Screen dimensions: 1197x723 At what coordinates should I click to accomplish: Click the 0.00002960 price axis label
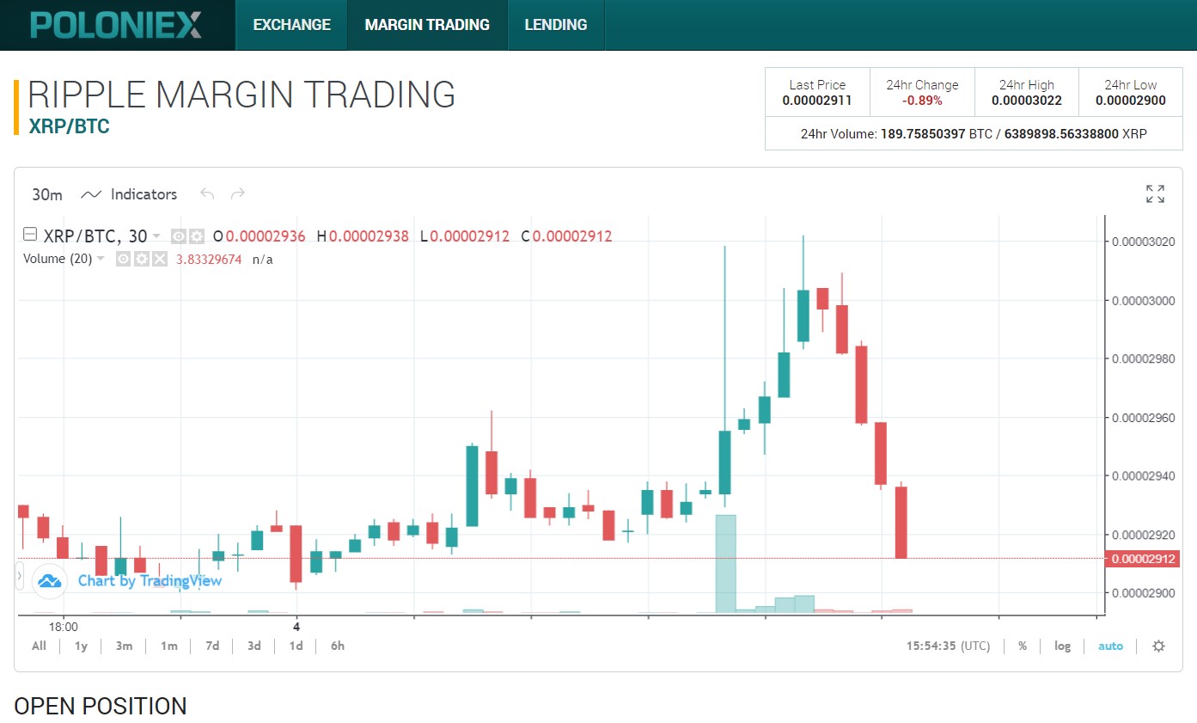1143,418
